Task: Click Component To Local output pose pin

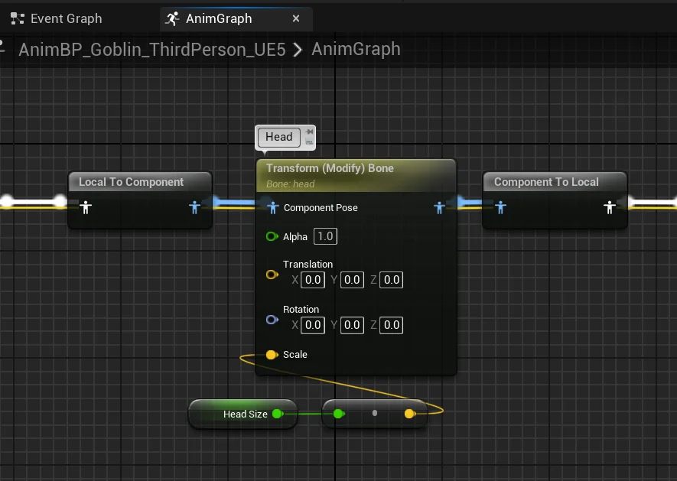Action: click(x=610, y=208)
